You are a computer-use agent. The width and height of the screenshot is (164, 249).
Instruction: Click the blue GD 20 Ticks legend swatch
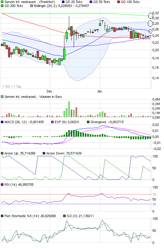point(63,2)
